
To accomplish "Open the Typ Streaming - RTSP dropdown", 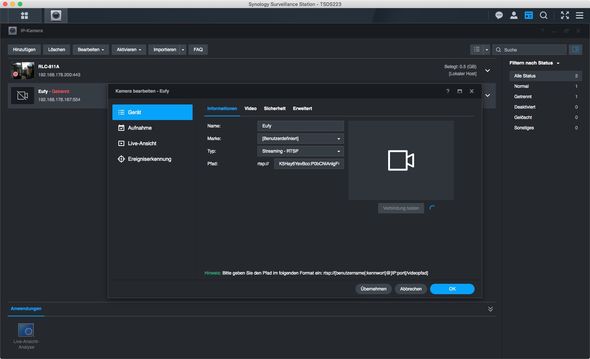I will (300, 151).
